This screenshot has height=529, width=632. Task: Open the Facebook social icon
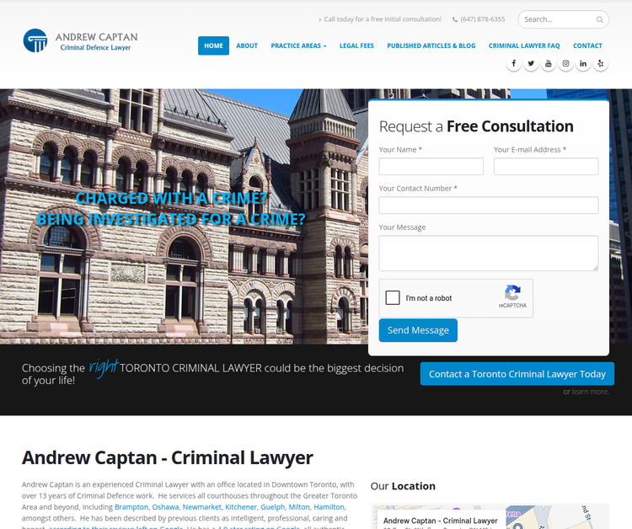(x=513, y=64)
